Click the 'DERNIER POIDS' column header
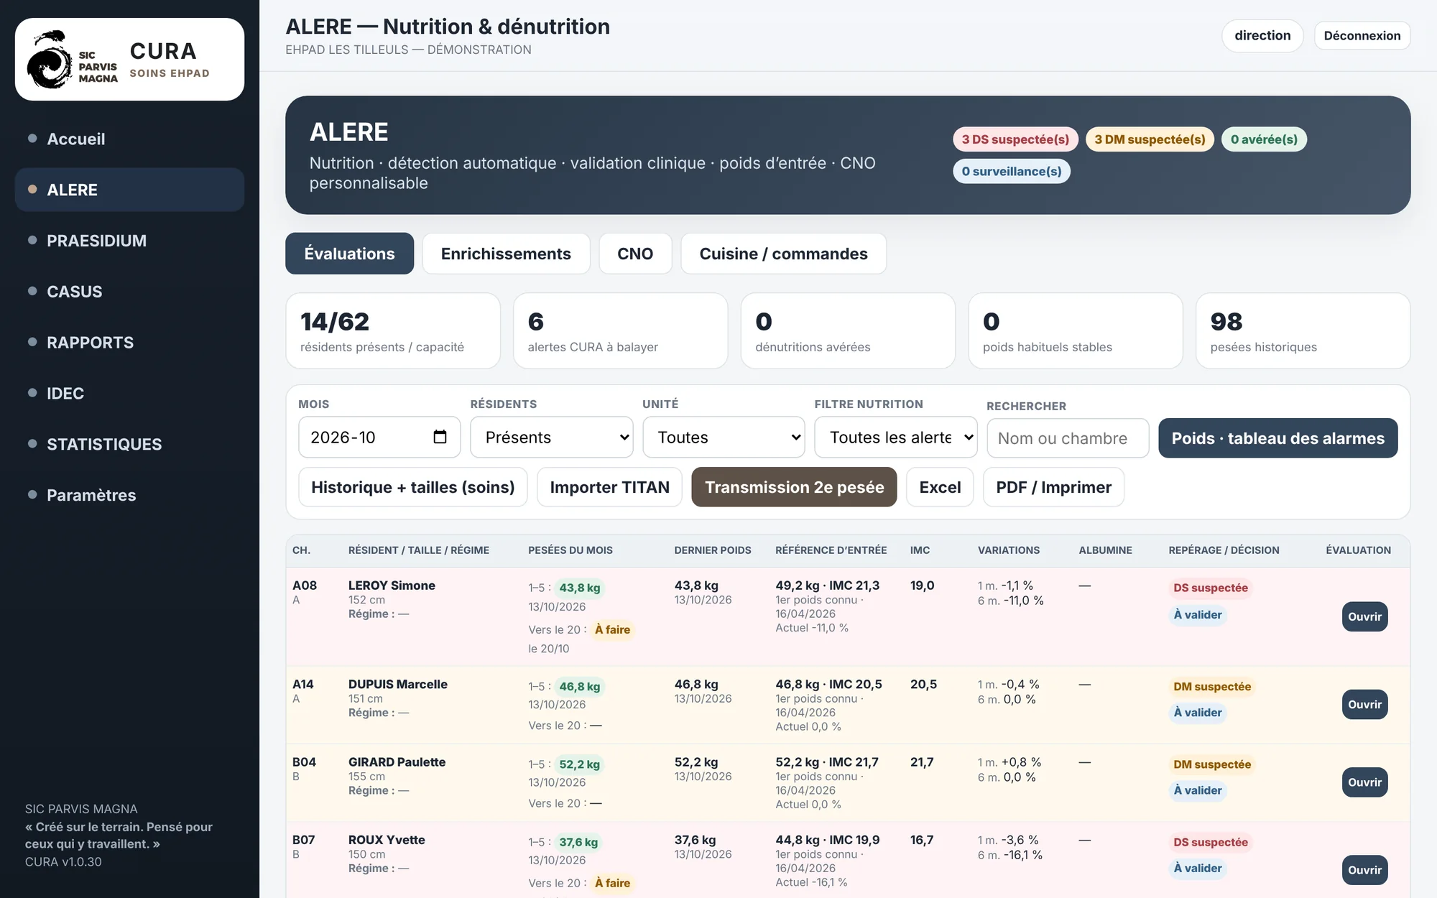This screenshot has width=1437, height=898. point(712,550)
